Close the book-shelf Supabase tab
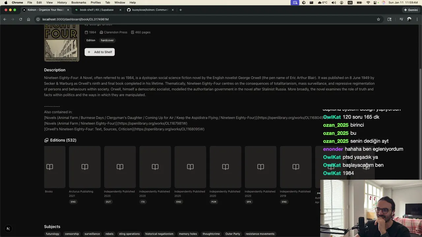 [120, 10]
